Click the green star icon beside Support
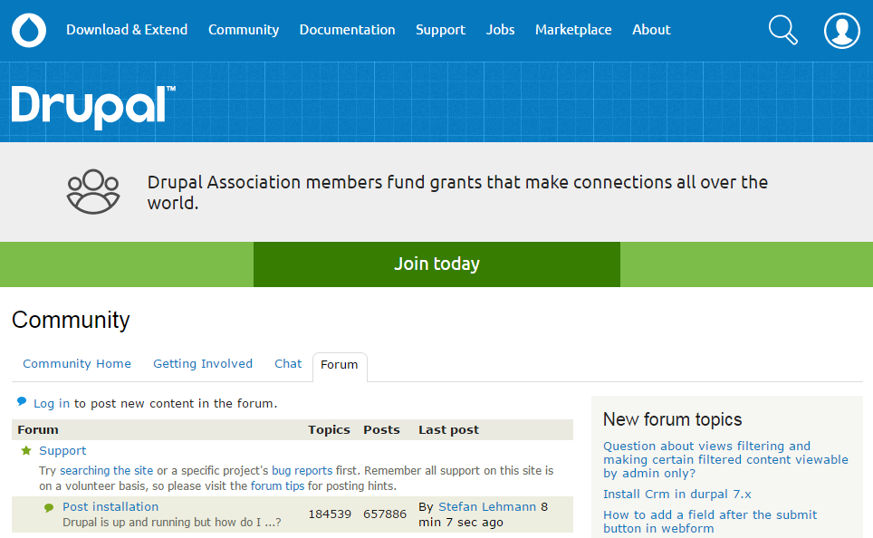This screenshot has width=873, height=538. point(26,451)
